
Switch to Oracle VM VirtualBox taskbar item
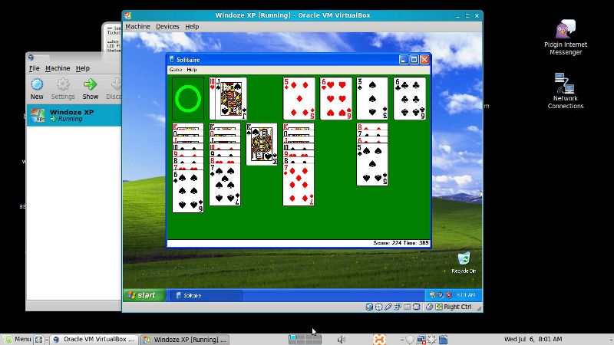point(94,340)
